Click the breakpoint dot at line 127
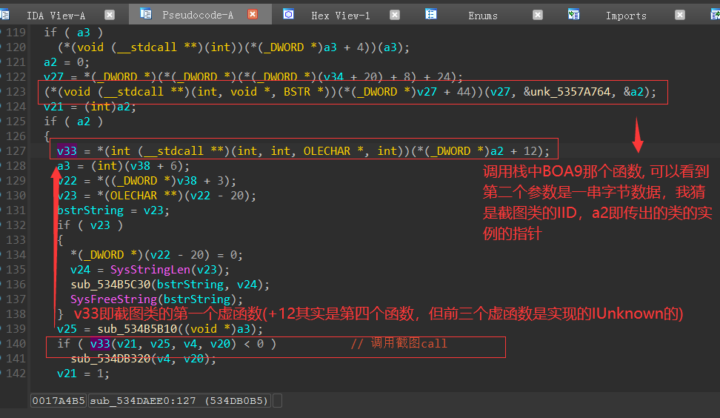 click(x=1, y=150)
